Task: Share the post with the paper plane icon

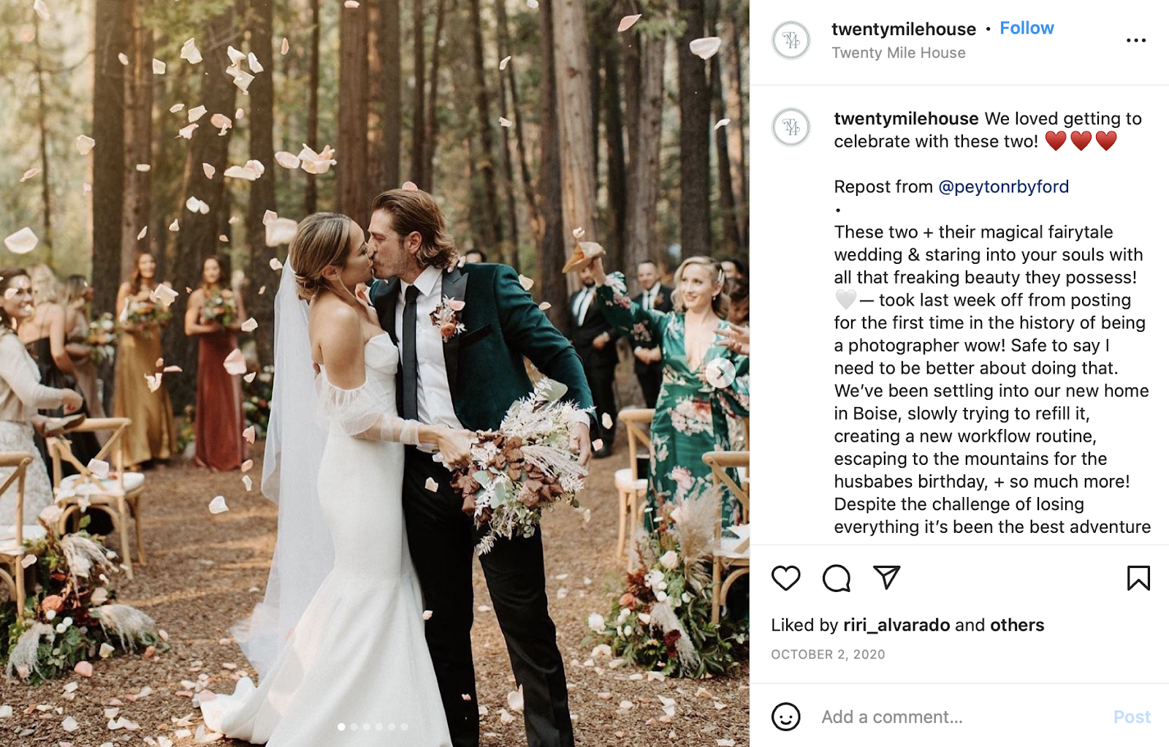Action: pos(886,577)
